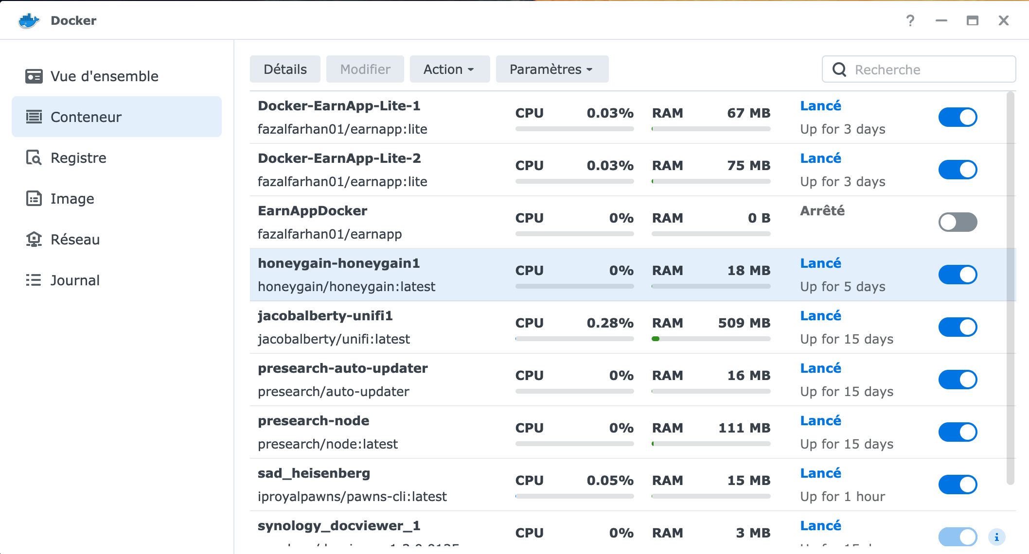Select synology_docviewer_1 container name
1029x554 pixels.
[339, 526]
